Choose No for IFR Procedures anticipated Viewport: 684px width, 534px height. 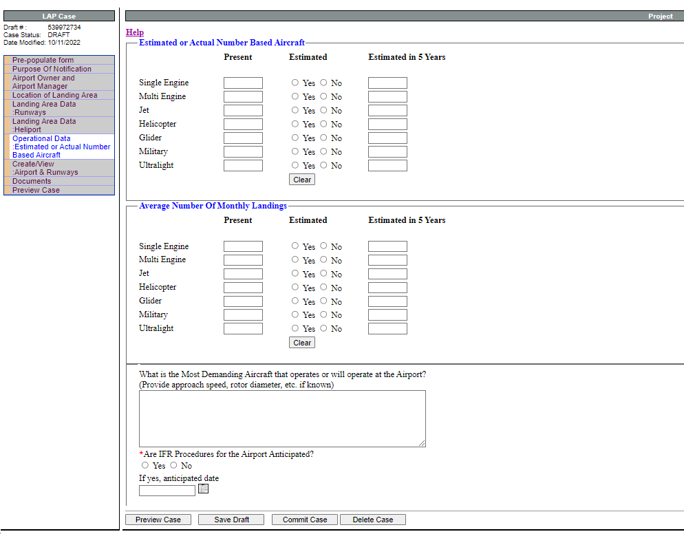point(173,465)
